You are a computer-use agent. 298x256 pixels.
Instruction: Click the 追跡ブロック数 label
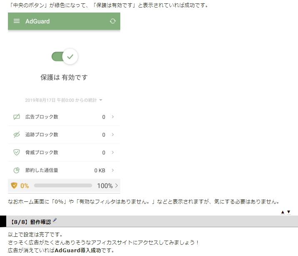pos(42,135)
